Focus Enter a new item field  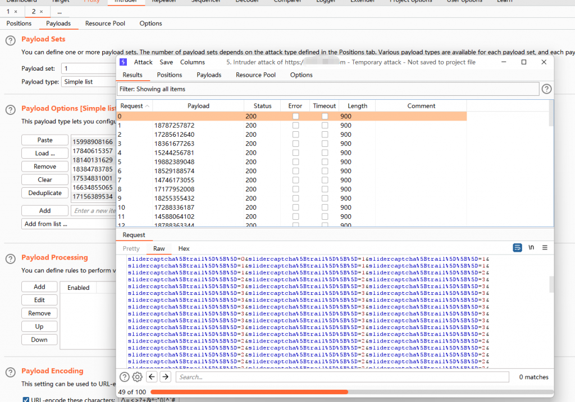[x=94, y=210]
